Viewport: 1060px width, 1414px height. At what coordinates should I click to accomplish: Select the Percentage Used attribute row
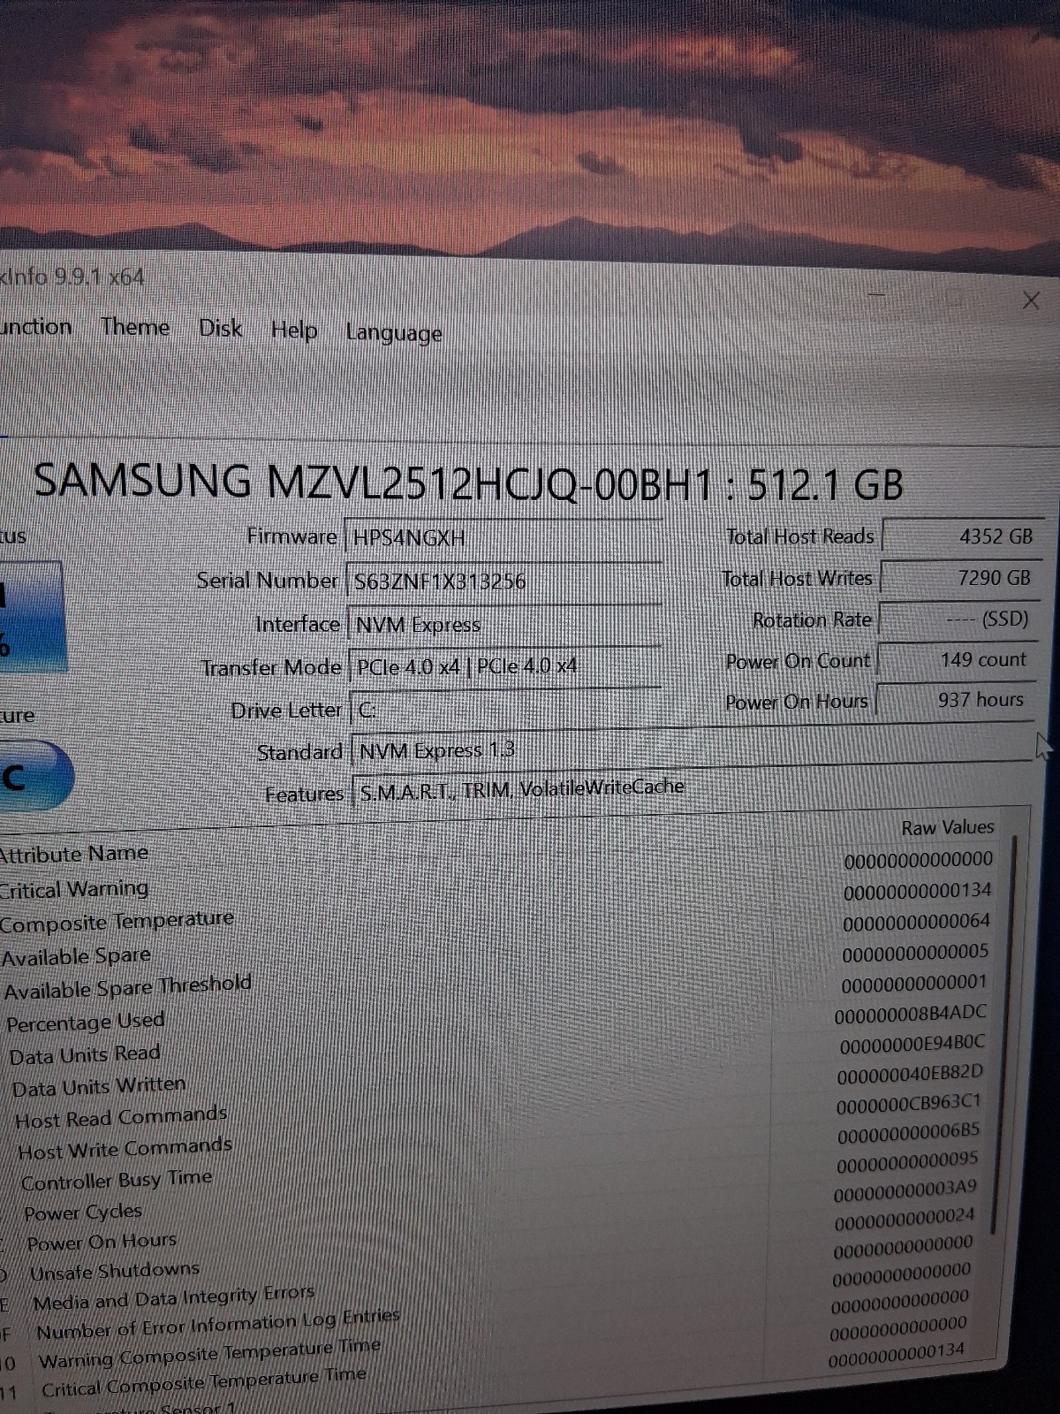(x=499, y=1002)
